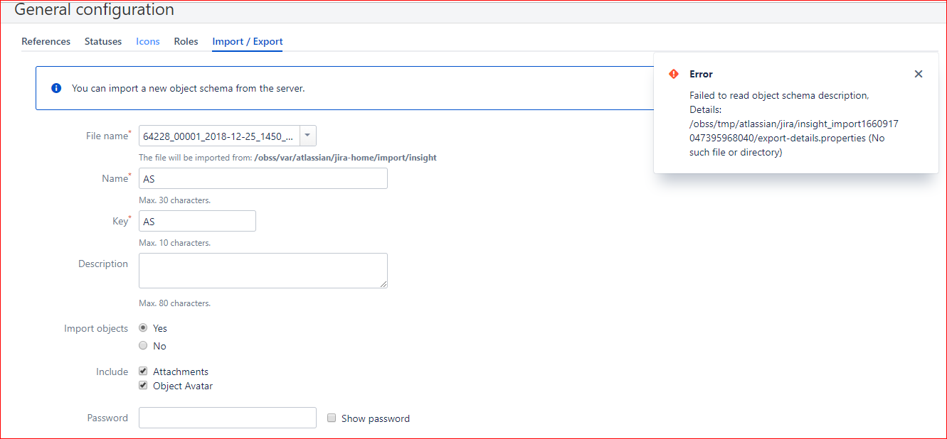Screen dimensions: 947x439
Task: Open the Roles tab
Action: pos(186,41)
